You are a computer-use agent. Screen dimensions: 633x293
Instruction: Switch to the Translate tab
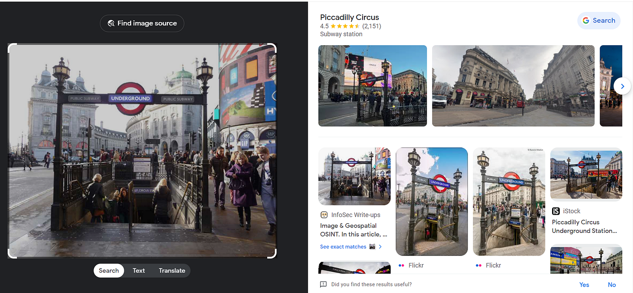pyautogui.click(x=172, y=270)
